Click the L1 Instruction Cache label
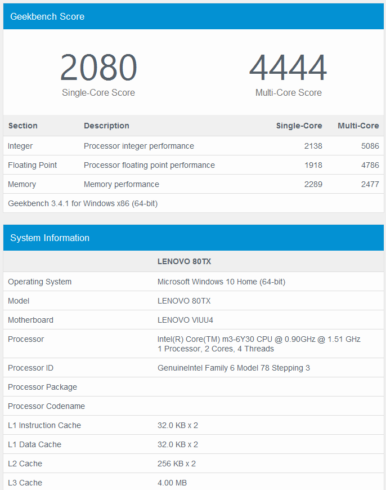This screenshot has width=386, height=490. pos(44,425)
